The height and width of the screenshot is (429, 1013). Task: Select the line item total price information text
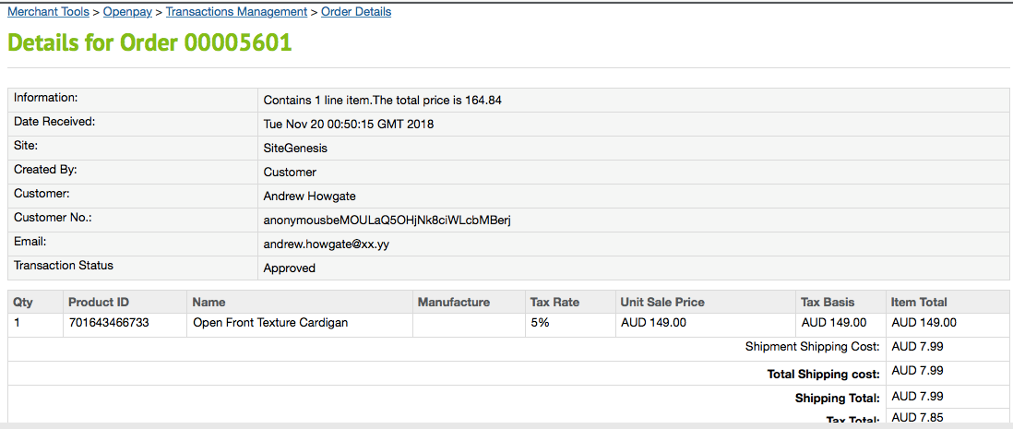click(382, 101)
